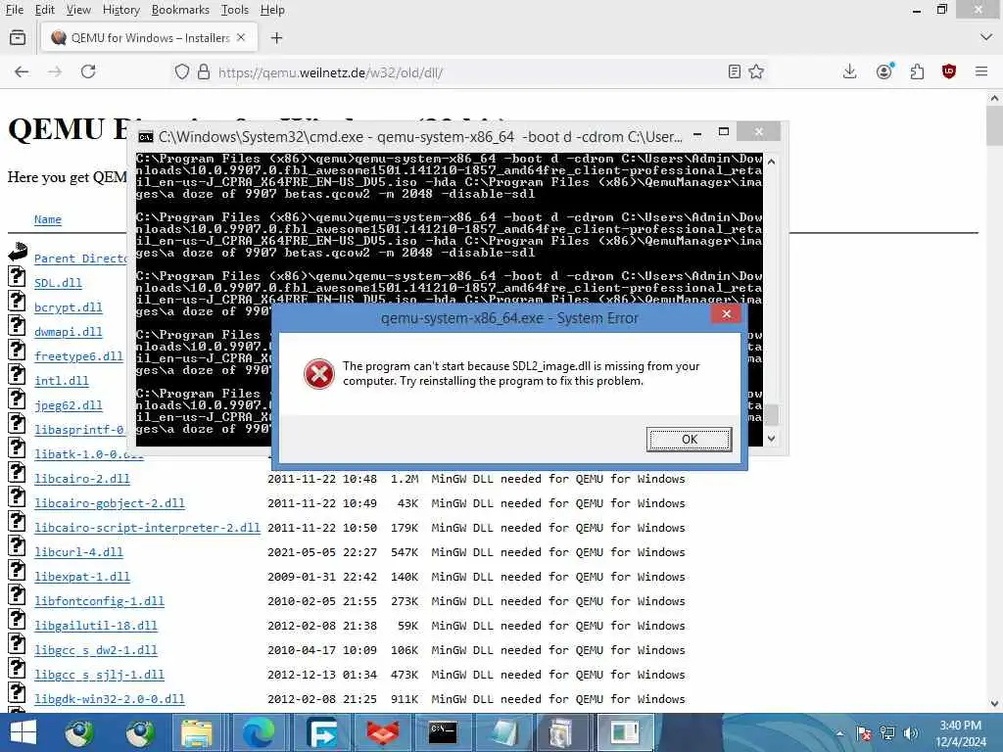Open dwmapi.dll link
The image size is (1003, 752).
(69, 332)
